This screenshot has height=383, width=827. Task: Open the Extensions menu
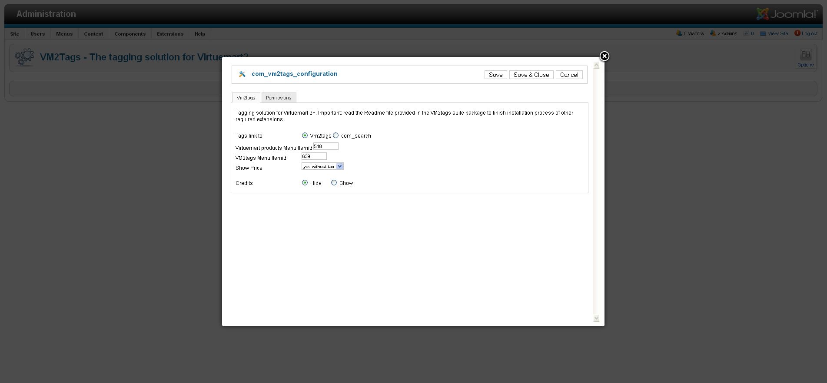tap(170, 34)
